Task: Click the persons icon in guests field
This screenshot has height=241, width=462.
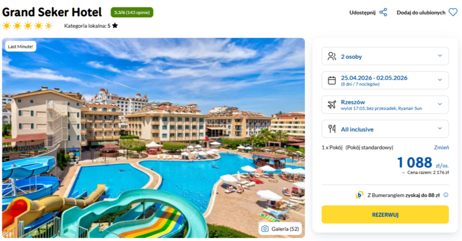Action: pos(331,56)
